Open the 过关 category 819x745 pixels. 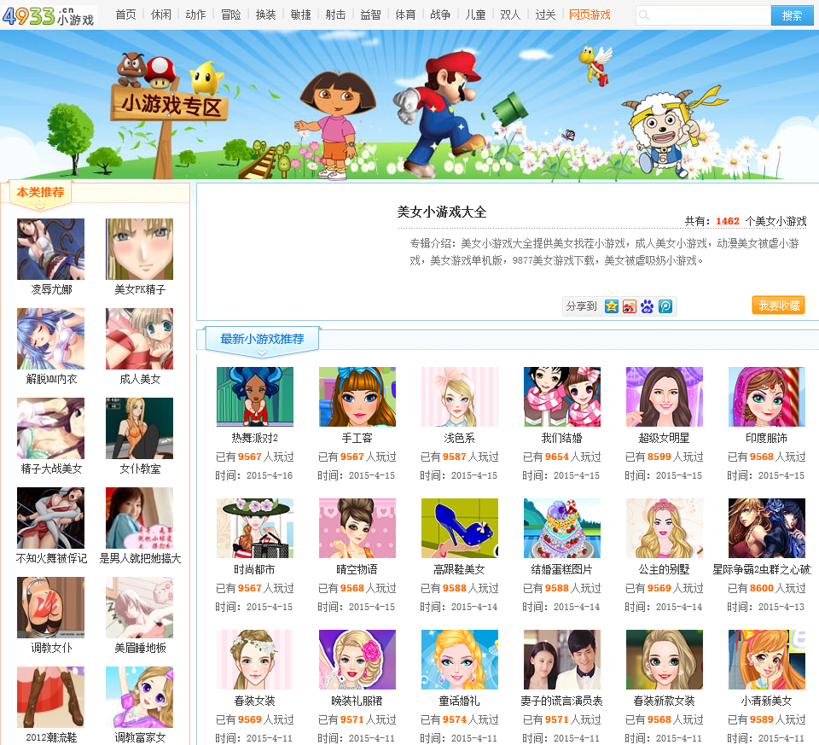(545, 15)
